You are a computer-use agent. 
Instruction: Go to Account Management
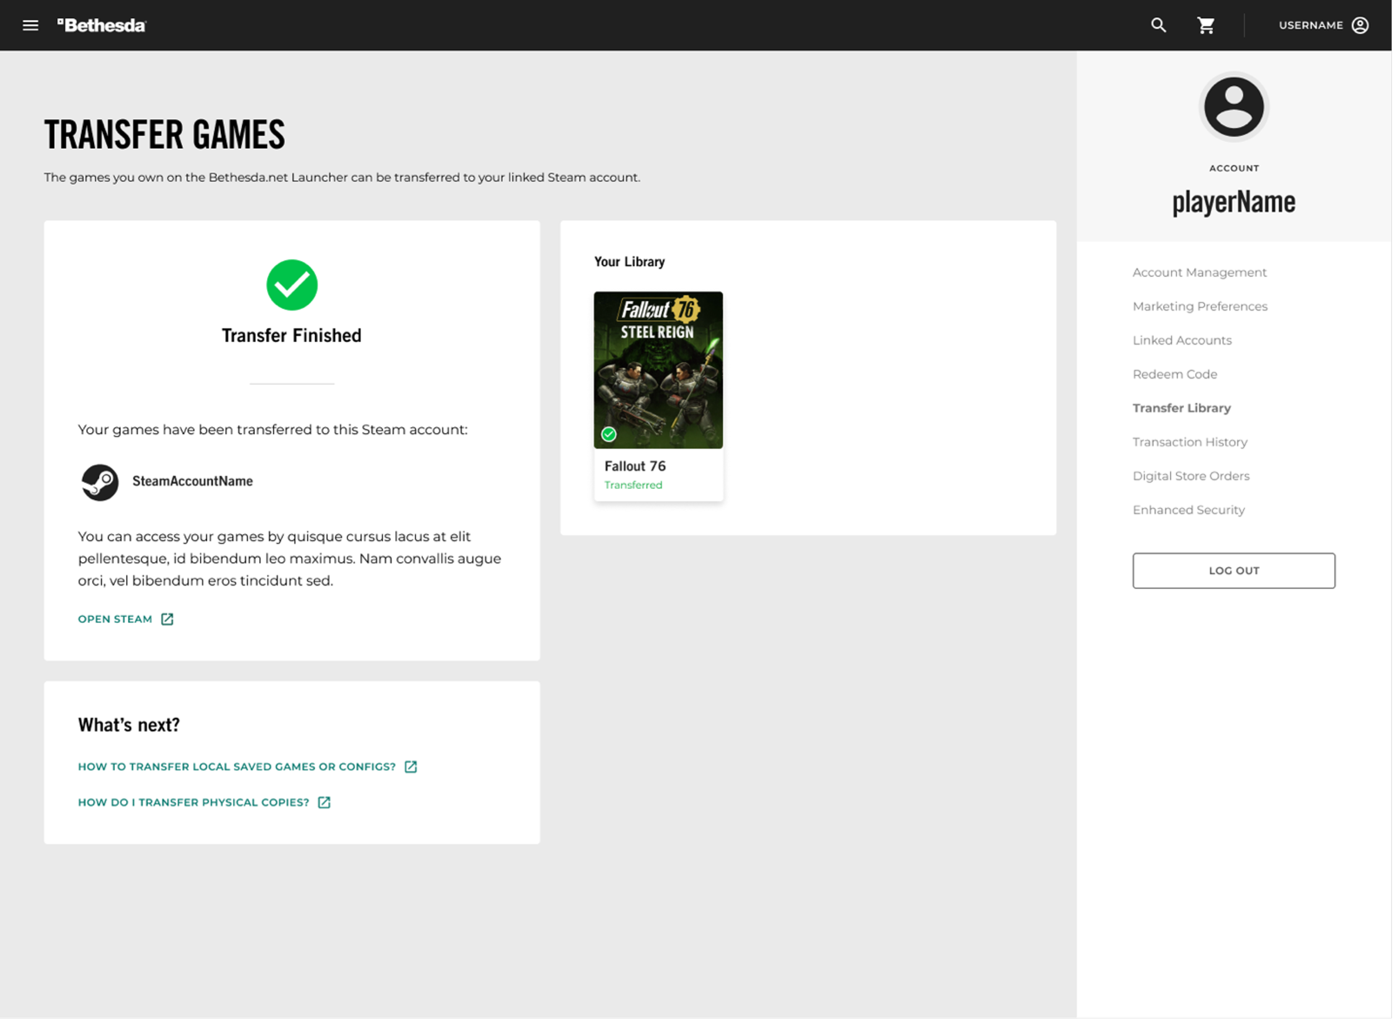coord(1199,272)
